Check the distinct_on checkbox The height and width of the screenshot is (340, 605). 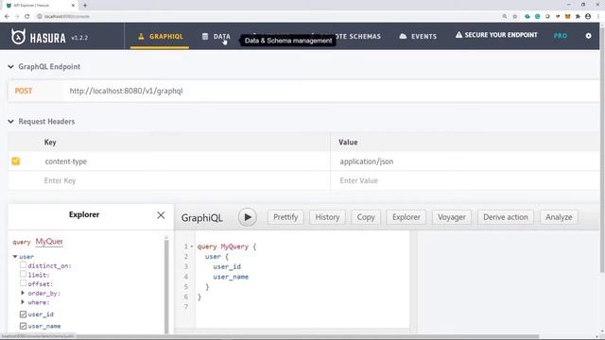point(23,264)
